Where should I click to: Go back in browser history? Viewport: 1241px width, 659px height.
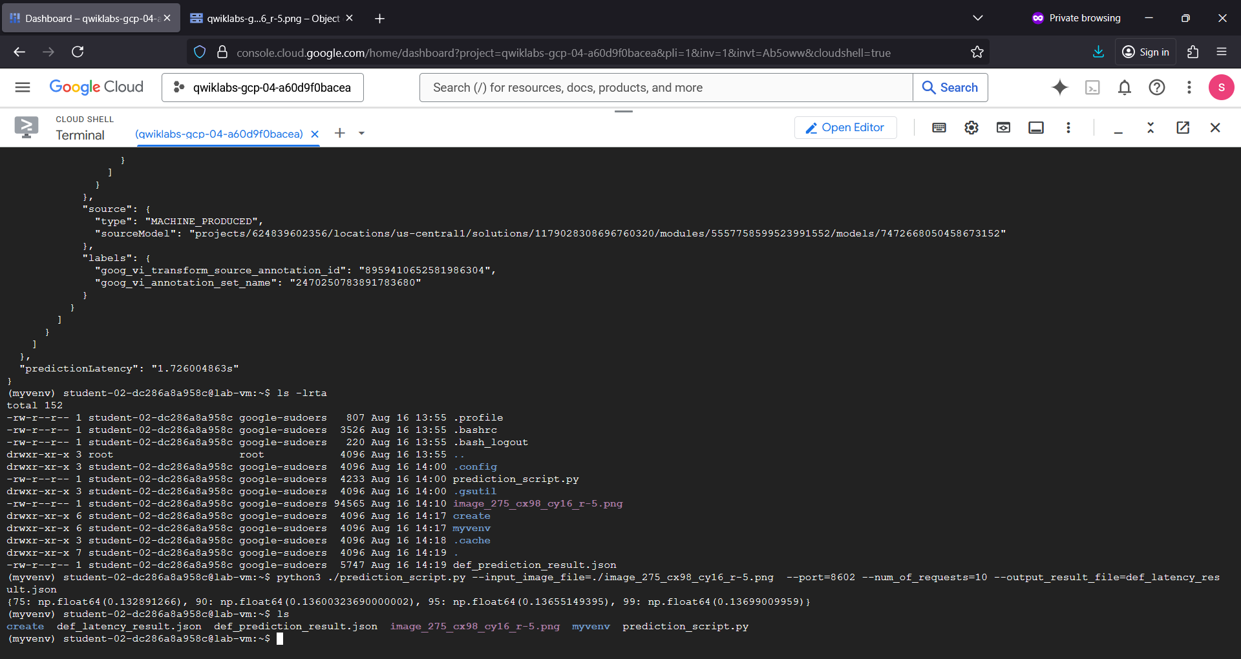19,52
